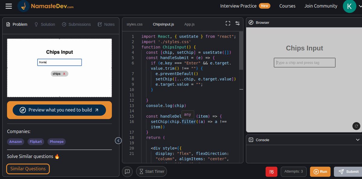The image size is (362, 179).
Task: Click the Chips Input heading in Browser preview
Action: [x=304, y=48]
